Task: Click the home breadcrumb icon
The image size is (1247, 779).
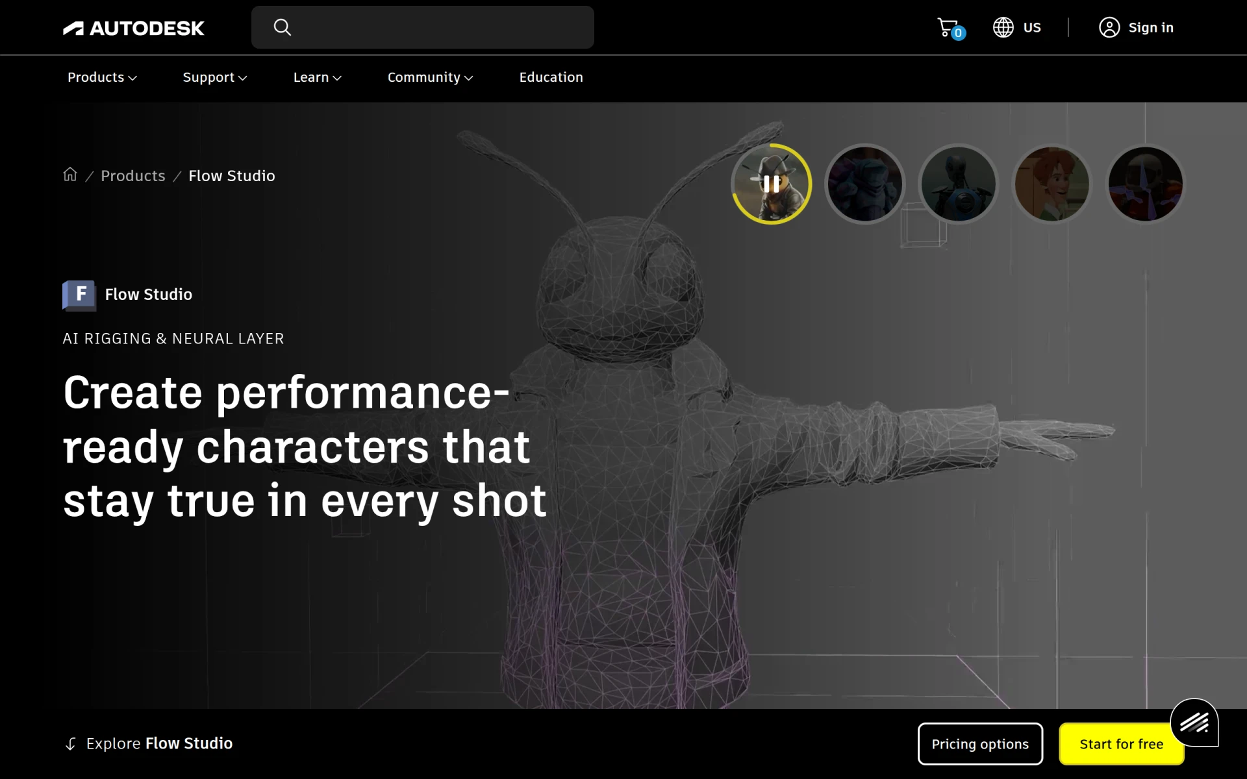Action: tap(70, 175)
